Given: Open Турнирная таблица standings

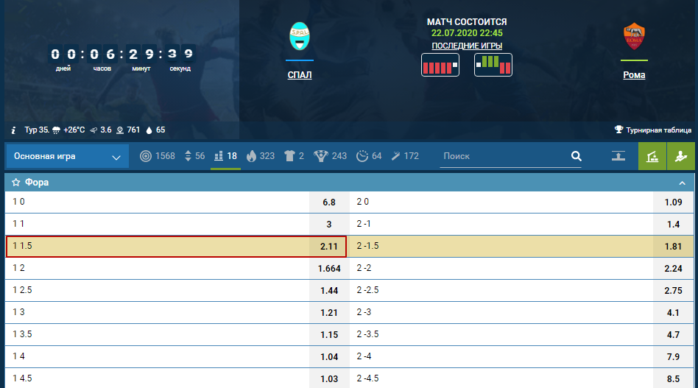Looking at the screenshot, I should click(653, 130).
